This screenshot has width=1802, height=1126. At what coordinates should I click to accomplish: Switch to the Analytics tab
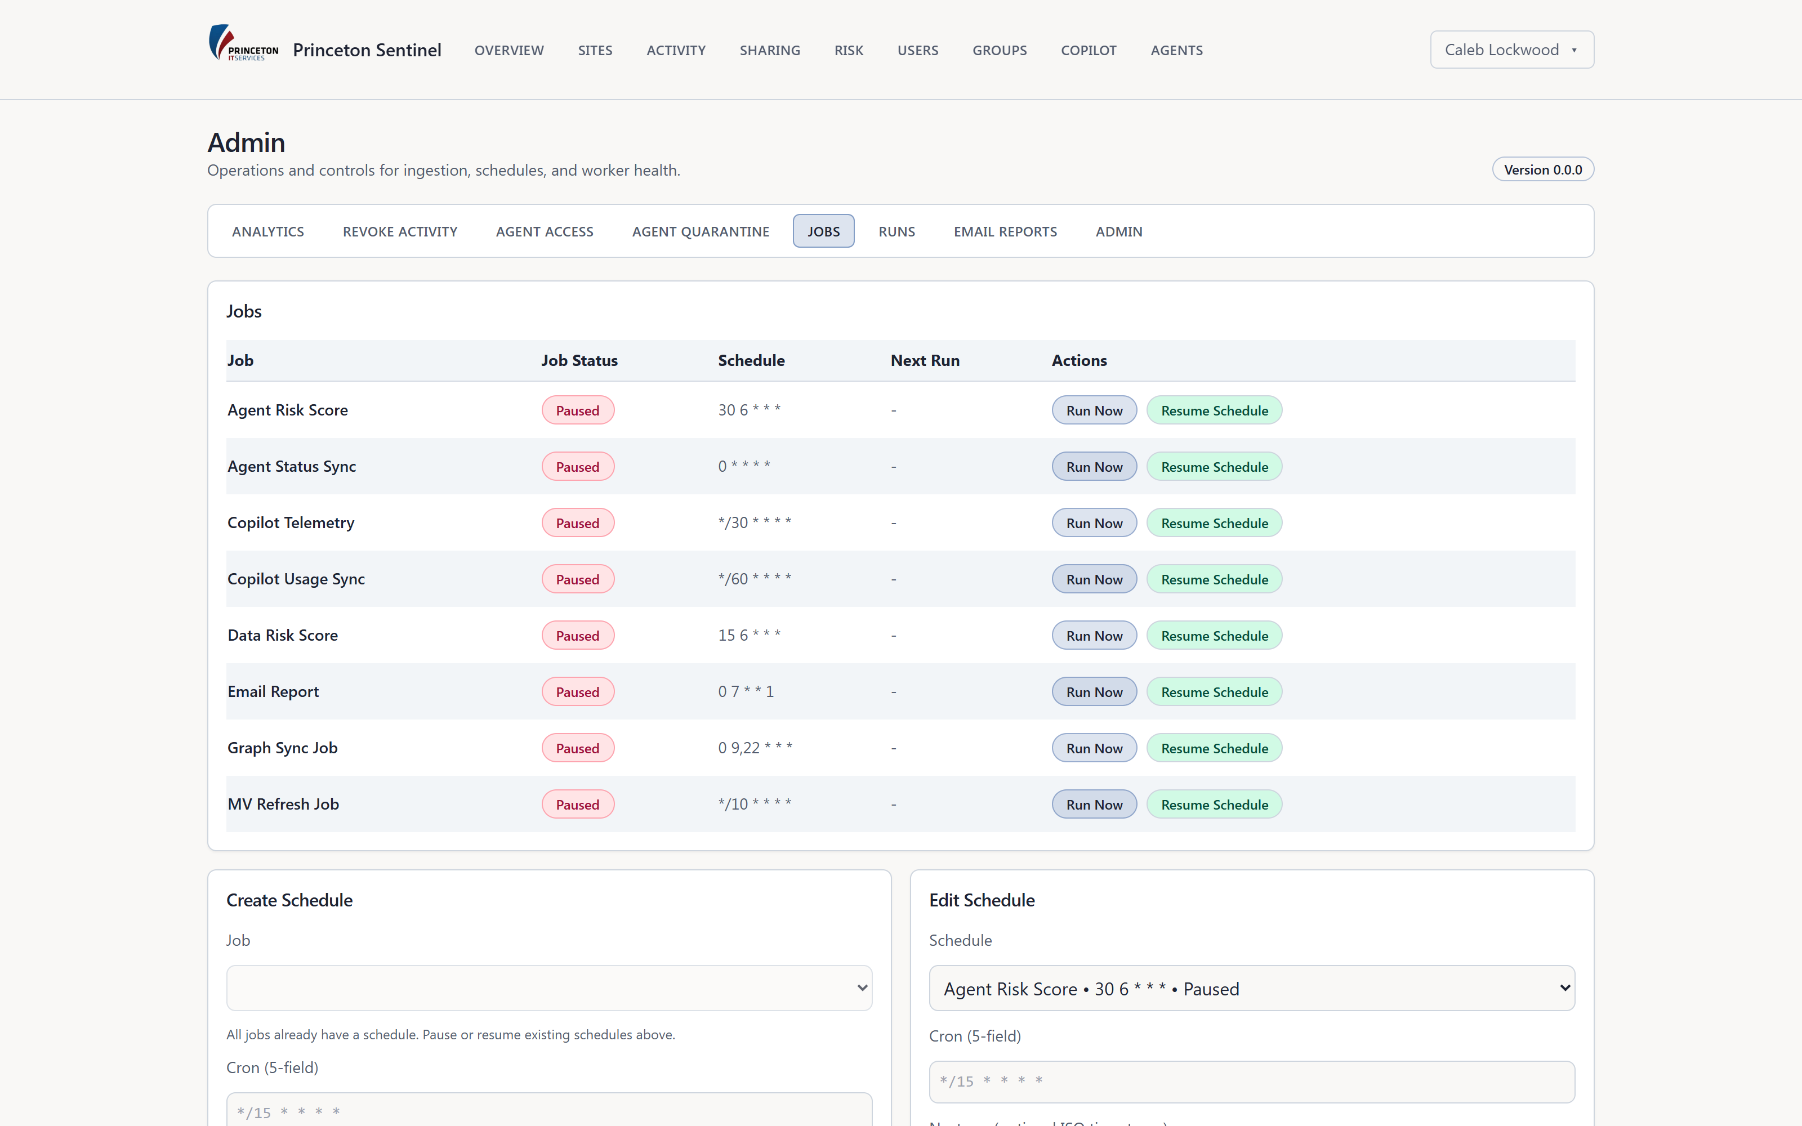(x=268, y=231)
